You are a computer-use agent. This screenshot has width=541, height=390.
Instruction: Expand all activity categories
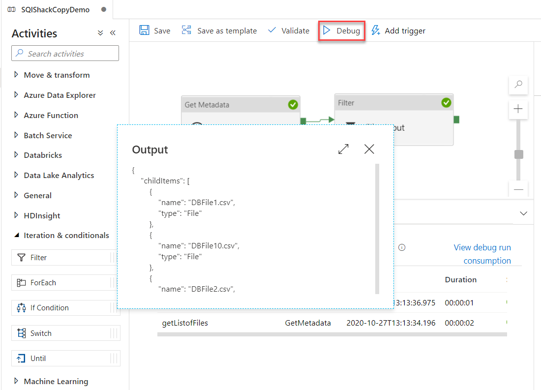point(100,33)
